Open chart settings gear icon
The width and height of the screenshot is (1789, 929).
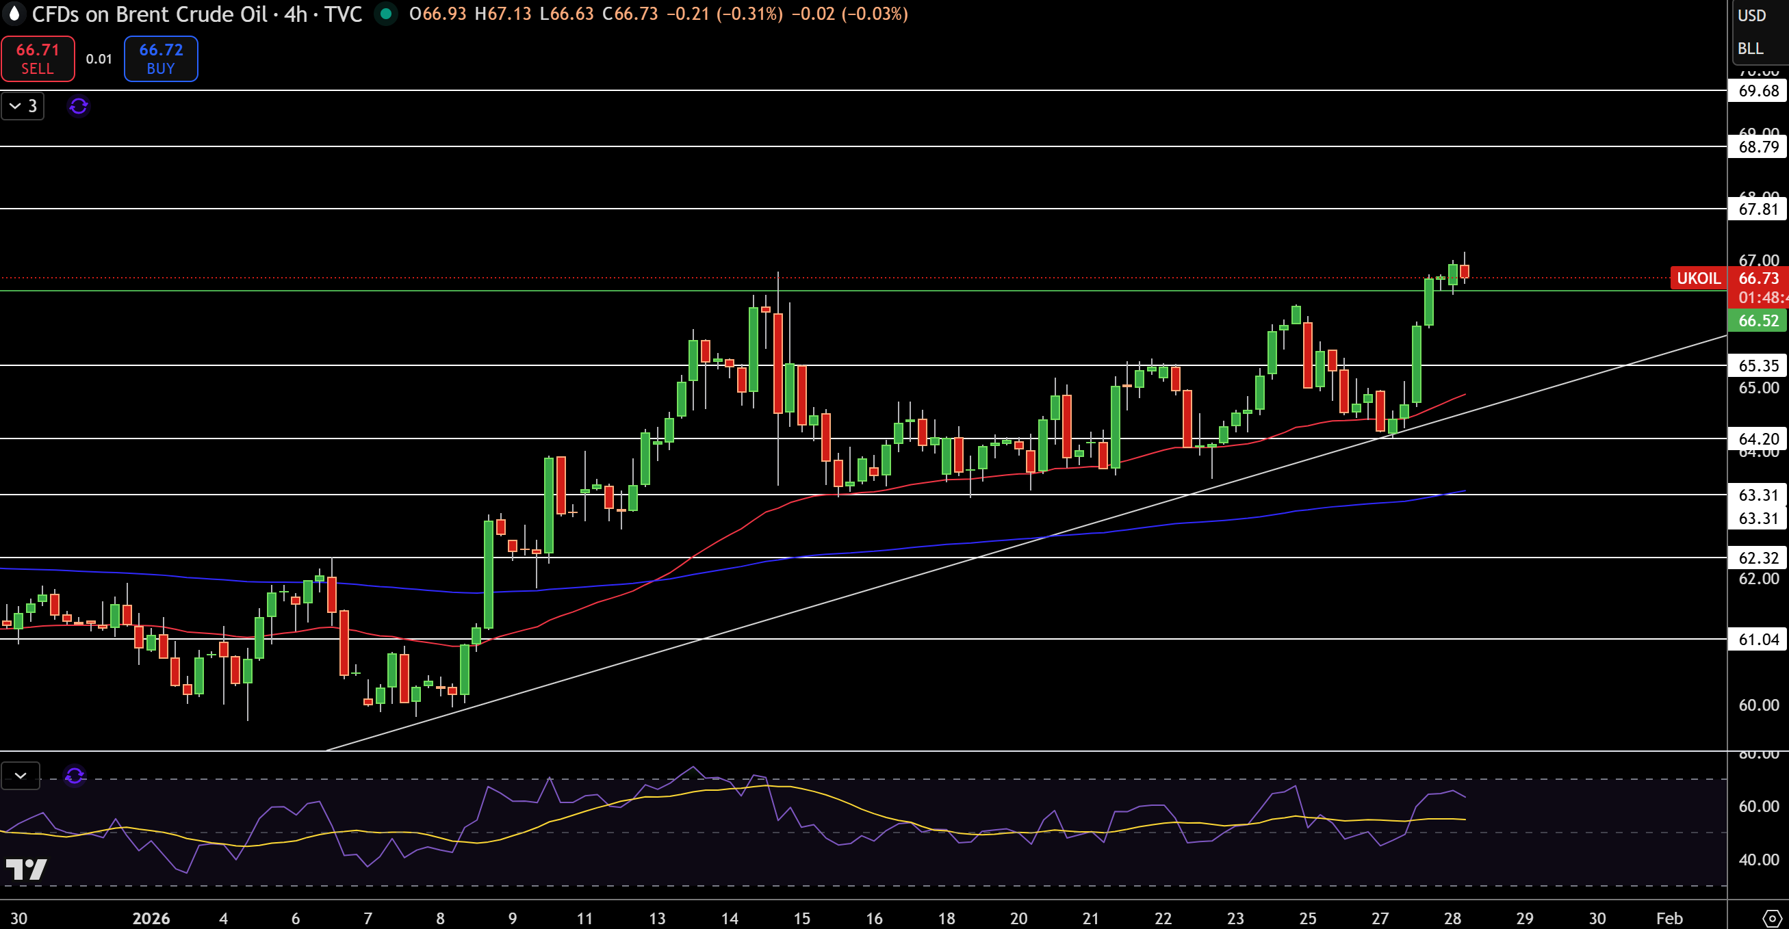coord(1772,918)
